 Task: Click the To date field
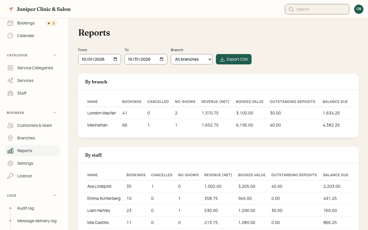coord(146,59)
